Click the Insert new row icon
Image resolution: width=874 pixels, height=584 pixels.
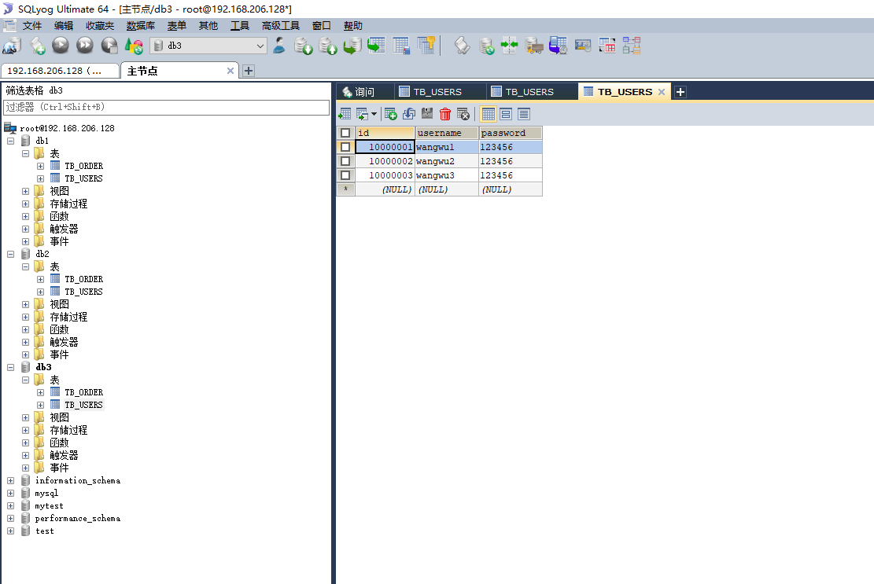(x=391, y=114)
